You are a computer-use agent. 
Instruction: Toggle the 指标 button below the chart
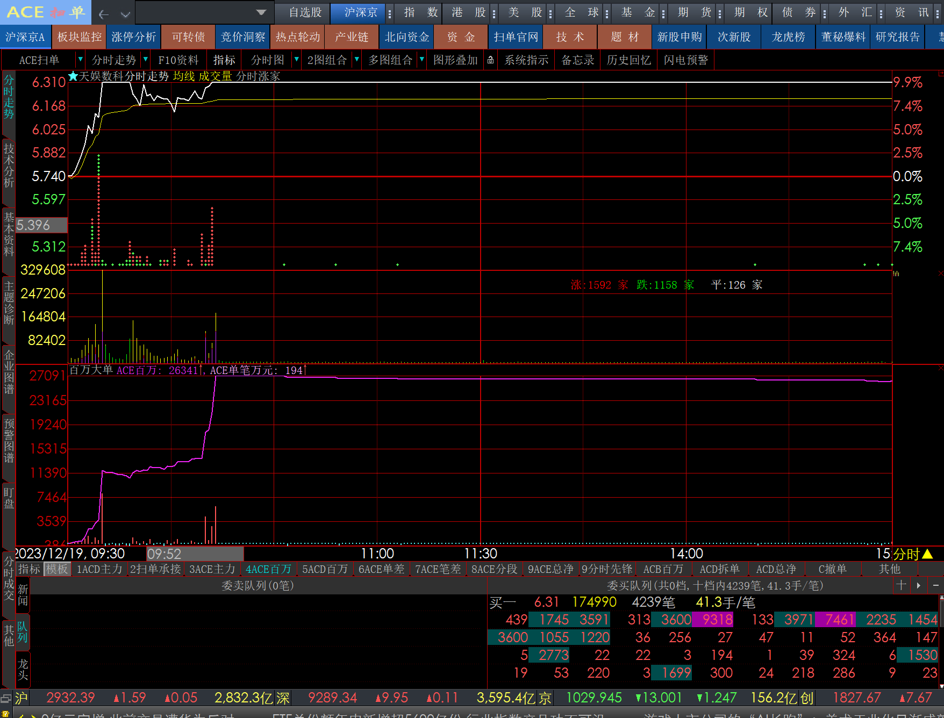point(29,569)
